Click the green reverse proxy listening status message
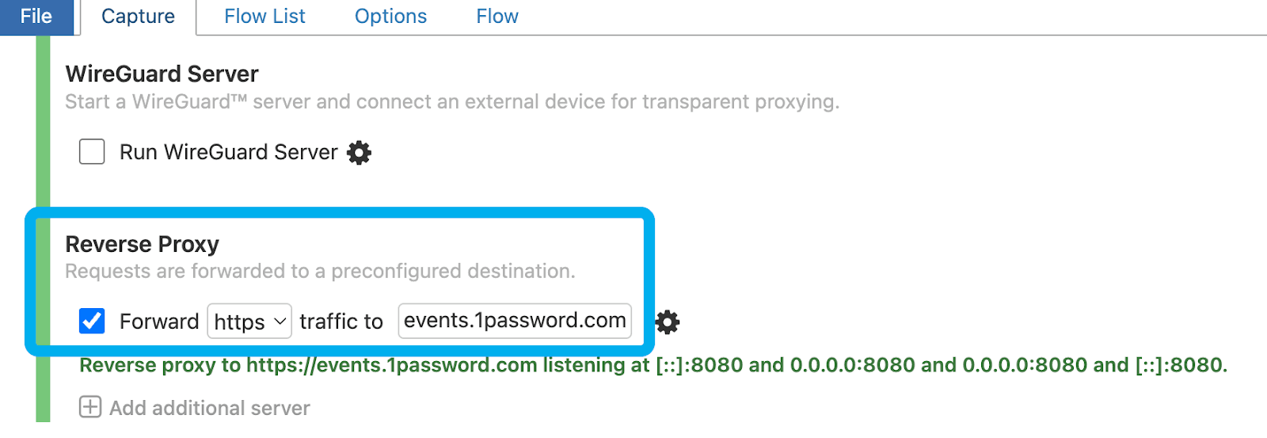 pyautogui.click(x=653, y=365)
